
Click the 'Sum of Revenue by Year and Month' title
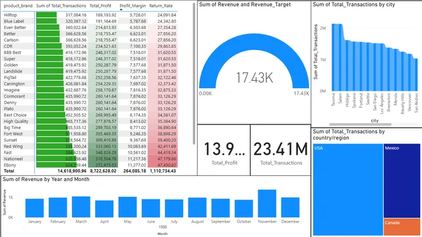point(46,179)
